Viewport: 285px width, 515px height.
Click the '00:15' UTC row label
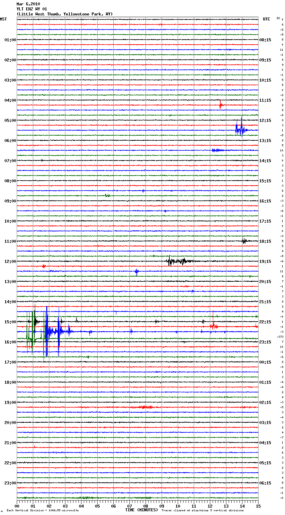pyautogui.click(x=265, y=362)
